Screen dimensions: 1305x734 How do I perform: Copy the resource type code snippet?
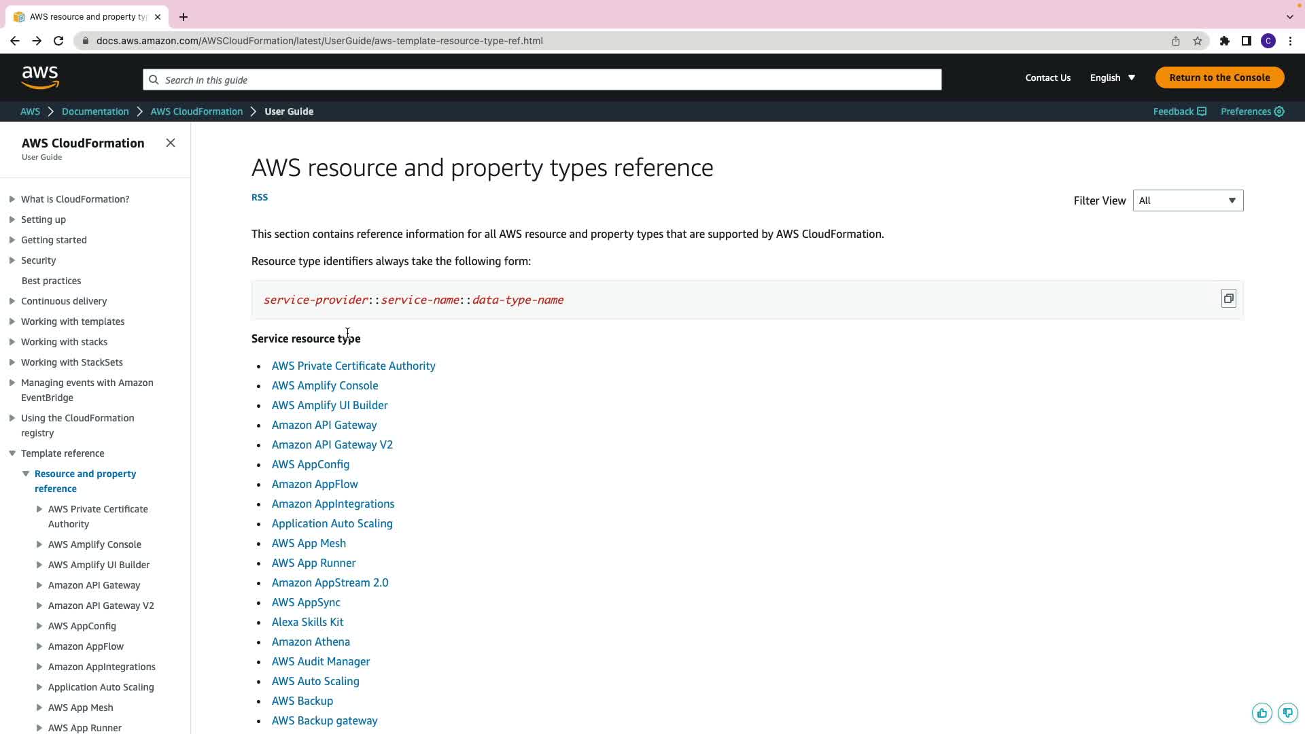pos(1228,298)
